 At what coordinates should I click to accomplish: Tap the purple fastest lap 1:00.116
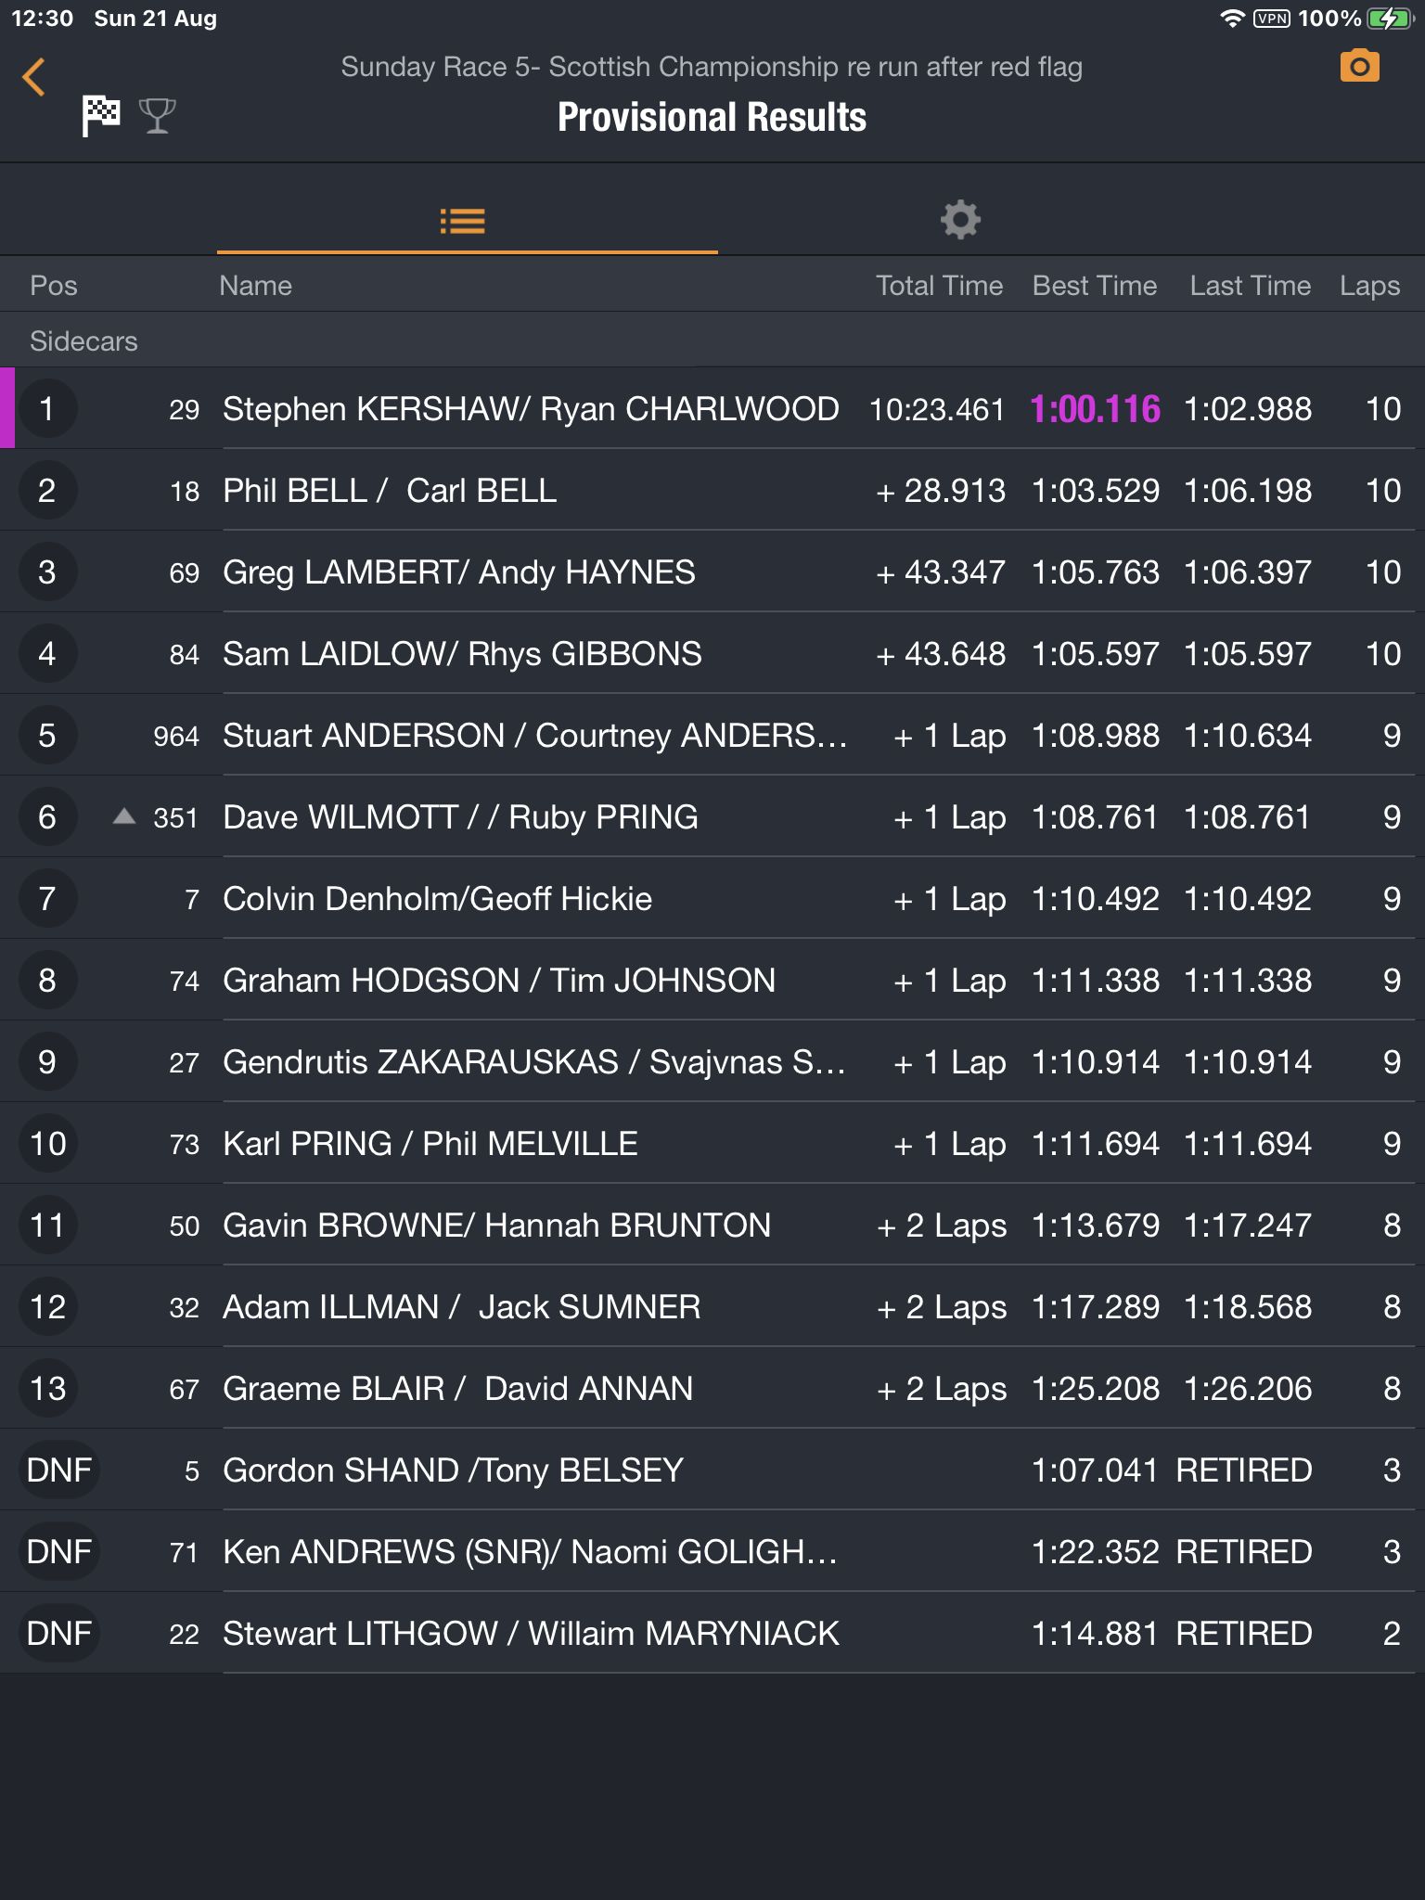pyautogui.click(x=1095, y=409)
